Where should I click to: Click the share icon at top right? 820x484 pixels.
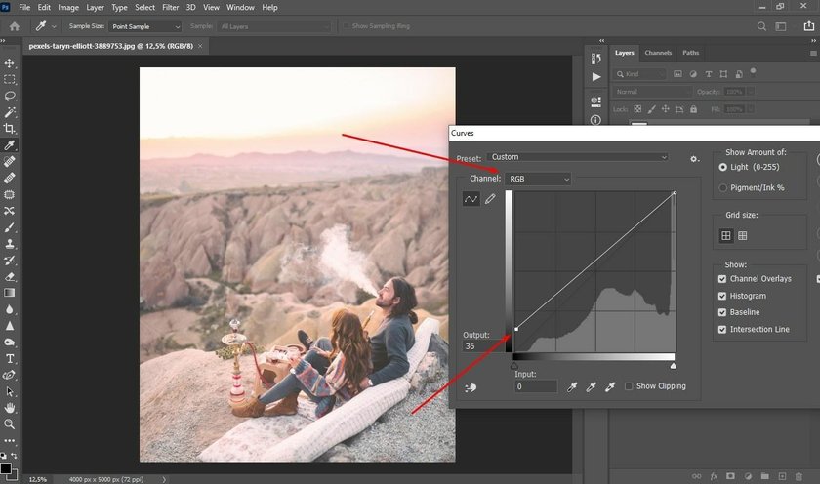click(808, 26)
